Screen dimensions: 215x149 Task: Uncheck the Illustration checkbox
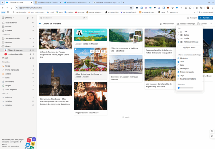point(178,58)
